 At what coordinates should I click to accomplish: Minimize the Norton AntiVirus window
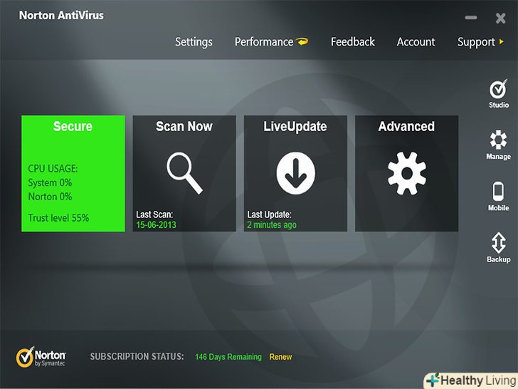click(x=471, y=18)
